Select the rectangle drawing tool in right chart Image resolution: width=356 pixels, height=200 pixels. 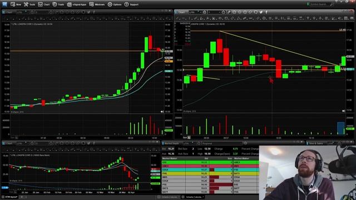226,18
